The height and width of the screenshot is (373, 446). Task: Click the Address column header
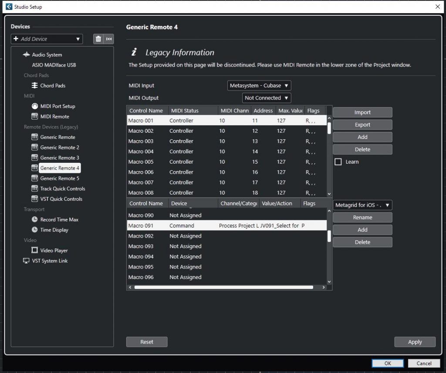263,111
